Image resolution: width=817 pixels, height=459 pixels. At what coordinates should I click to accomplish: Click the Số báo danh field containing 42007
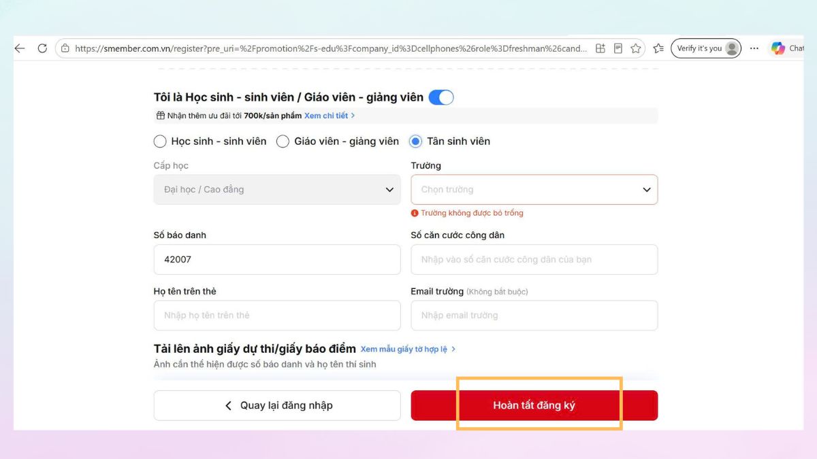pos(277,260)
